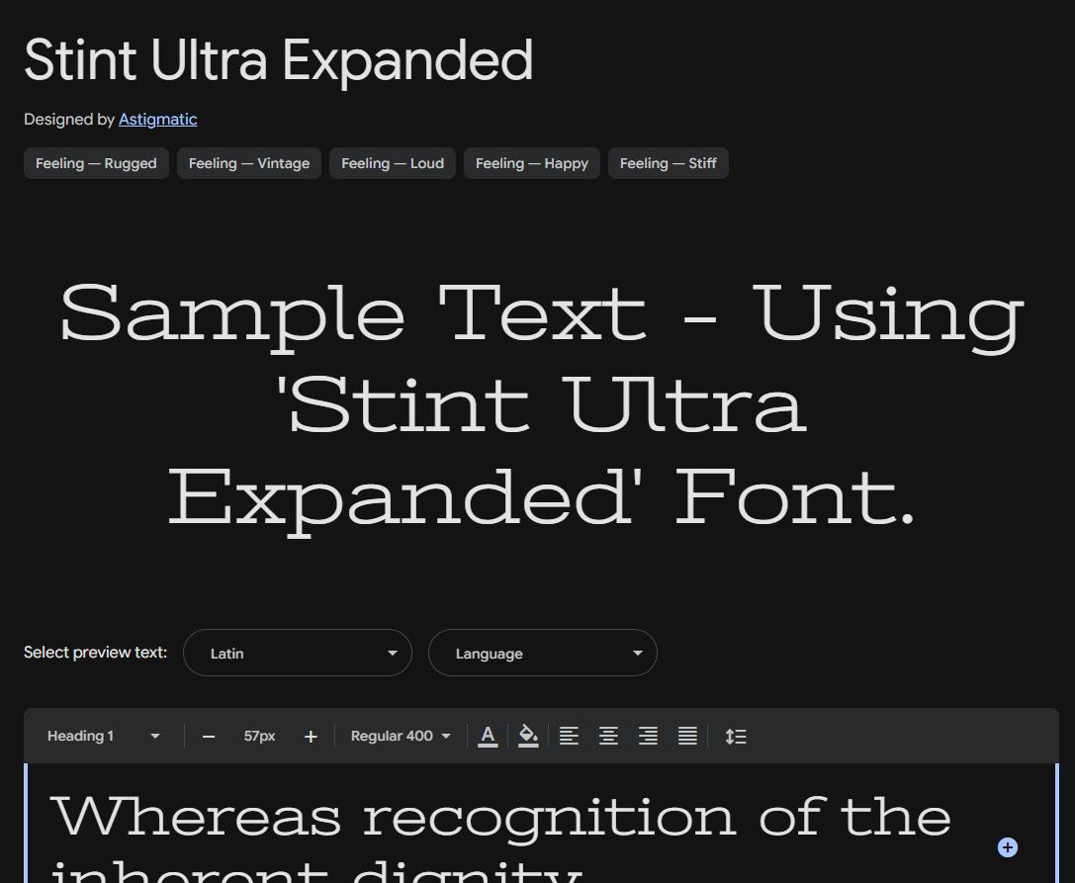Open the Regular 400 weight dropdown
This screenshot has width=1075, height=883.
(401, 736)
